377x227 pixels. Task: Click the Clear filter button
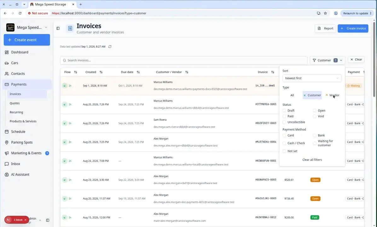tap(356, 59)
